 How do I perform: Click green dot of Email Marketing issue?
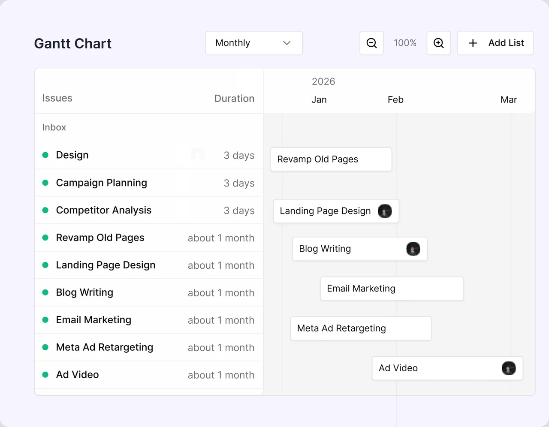[x=45, y=320]
